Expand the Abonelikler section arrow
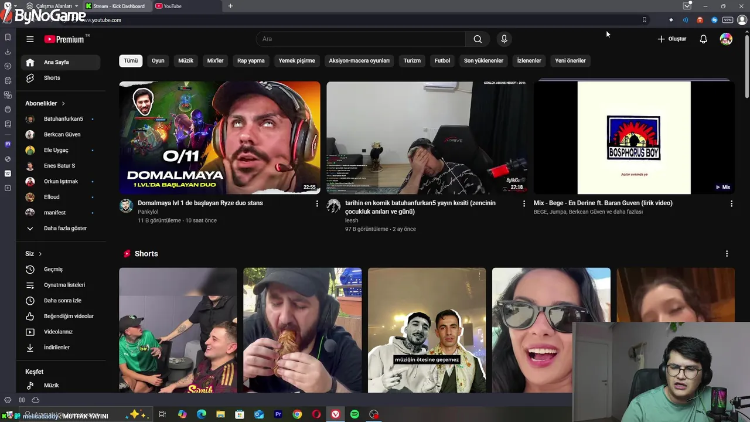 coord(63,103)
